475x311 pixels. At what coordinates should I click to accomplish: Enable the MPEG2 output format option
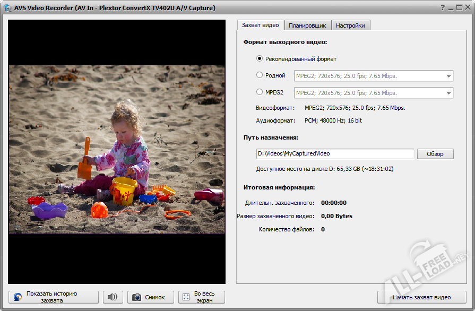260,92
